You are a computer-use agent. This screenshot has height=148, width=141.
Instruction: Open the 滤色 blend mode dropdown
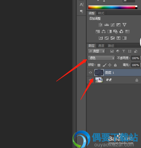click(x=101, y=58)
